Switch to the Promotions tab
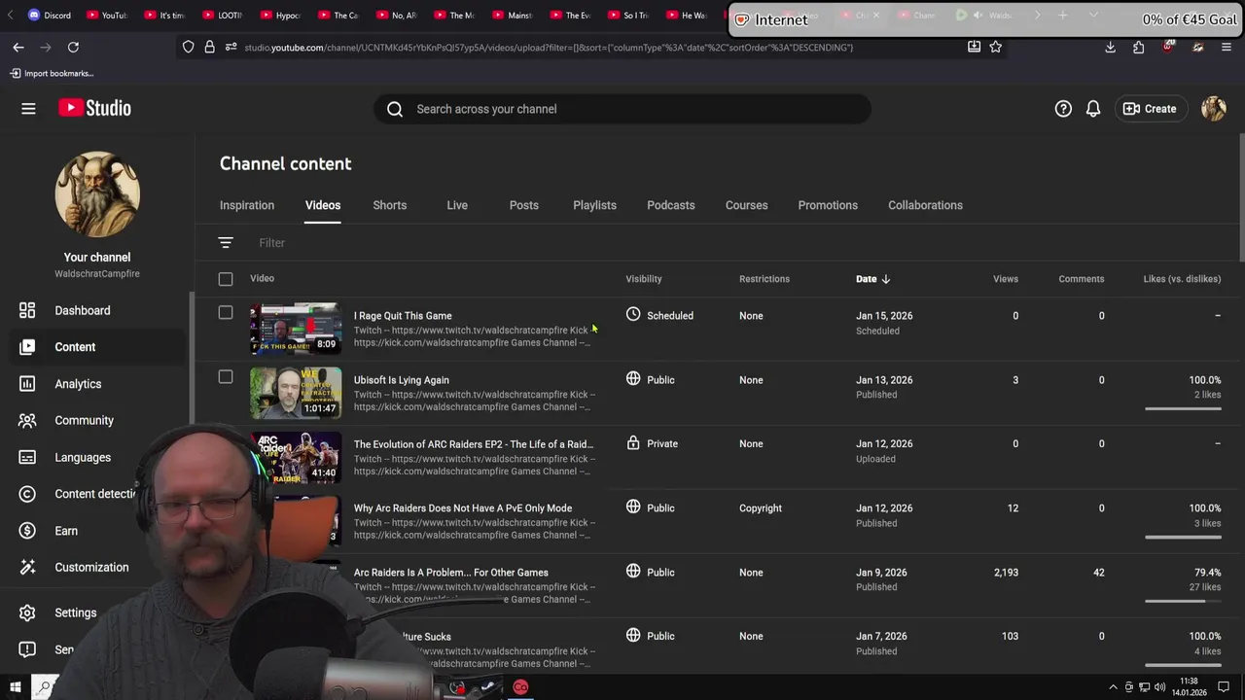This screenshot has height=700, width=1245. 828,205
